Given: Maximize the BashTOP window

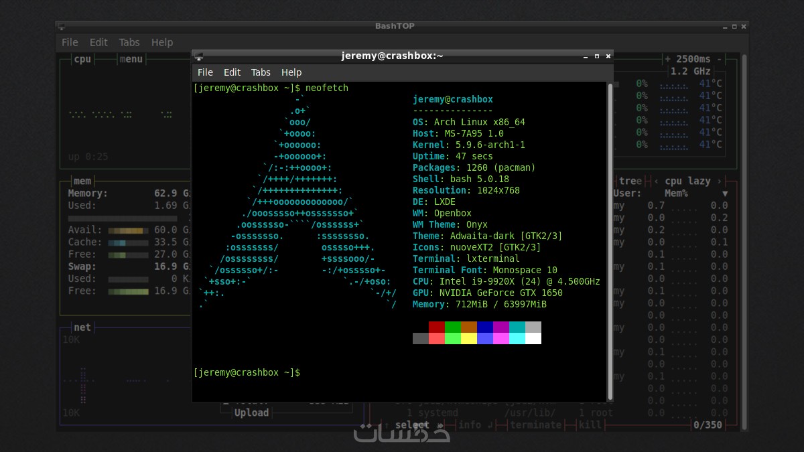Looking at the screenshot, I should pos(734,26).
